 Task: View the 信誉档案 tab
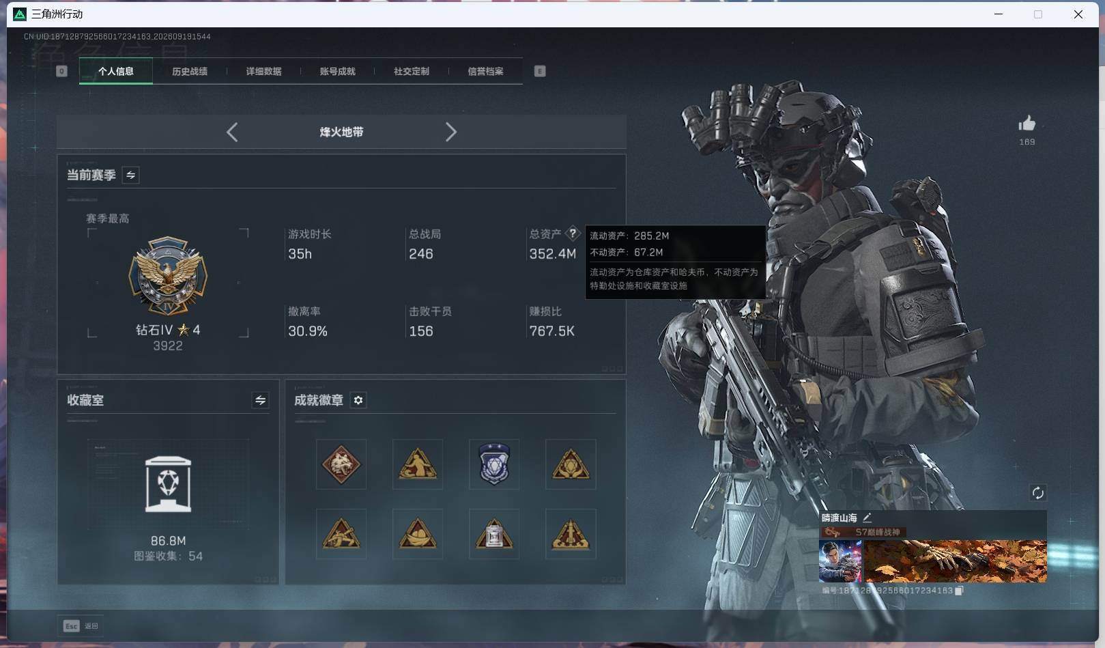coord(485,71)
